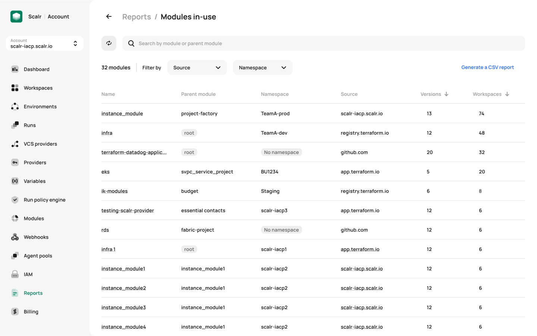Open instance_module1 module name link
The height and width of the screenshot is (336, 537).
pyautogui.click(x=123, y=269)
